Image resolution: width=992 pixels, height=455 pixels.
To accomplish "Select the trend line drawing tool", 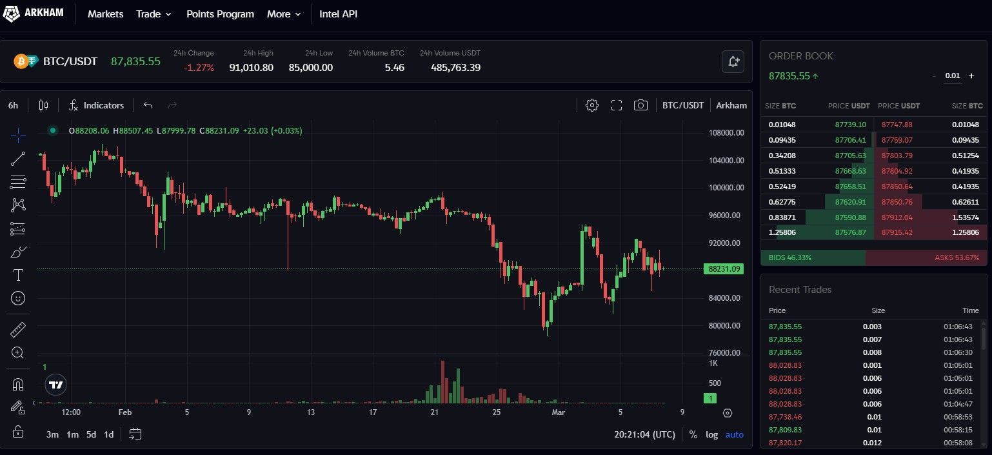I will [x=18, y=159].
